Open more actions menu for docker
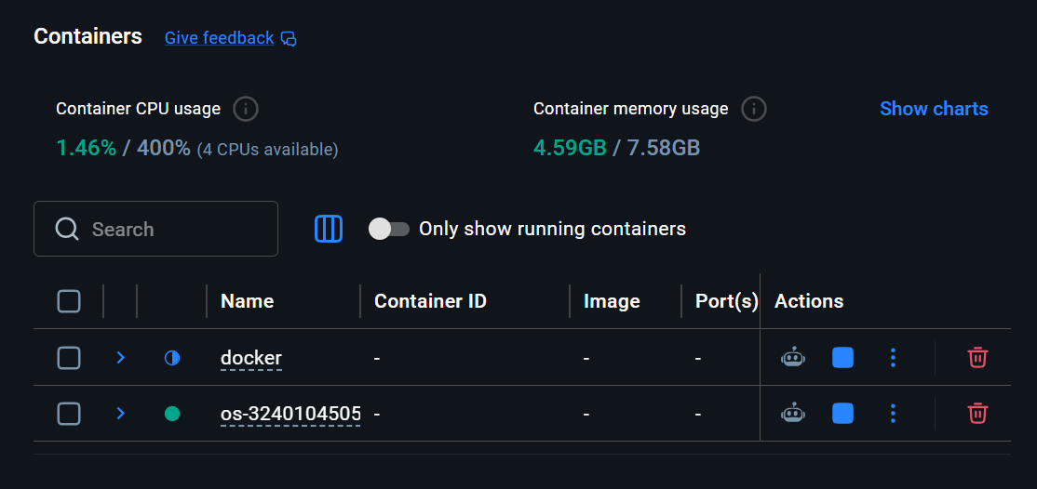 click(893, 358)
